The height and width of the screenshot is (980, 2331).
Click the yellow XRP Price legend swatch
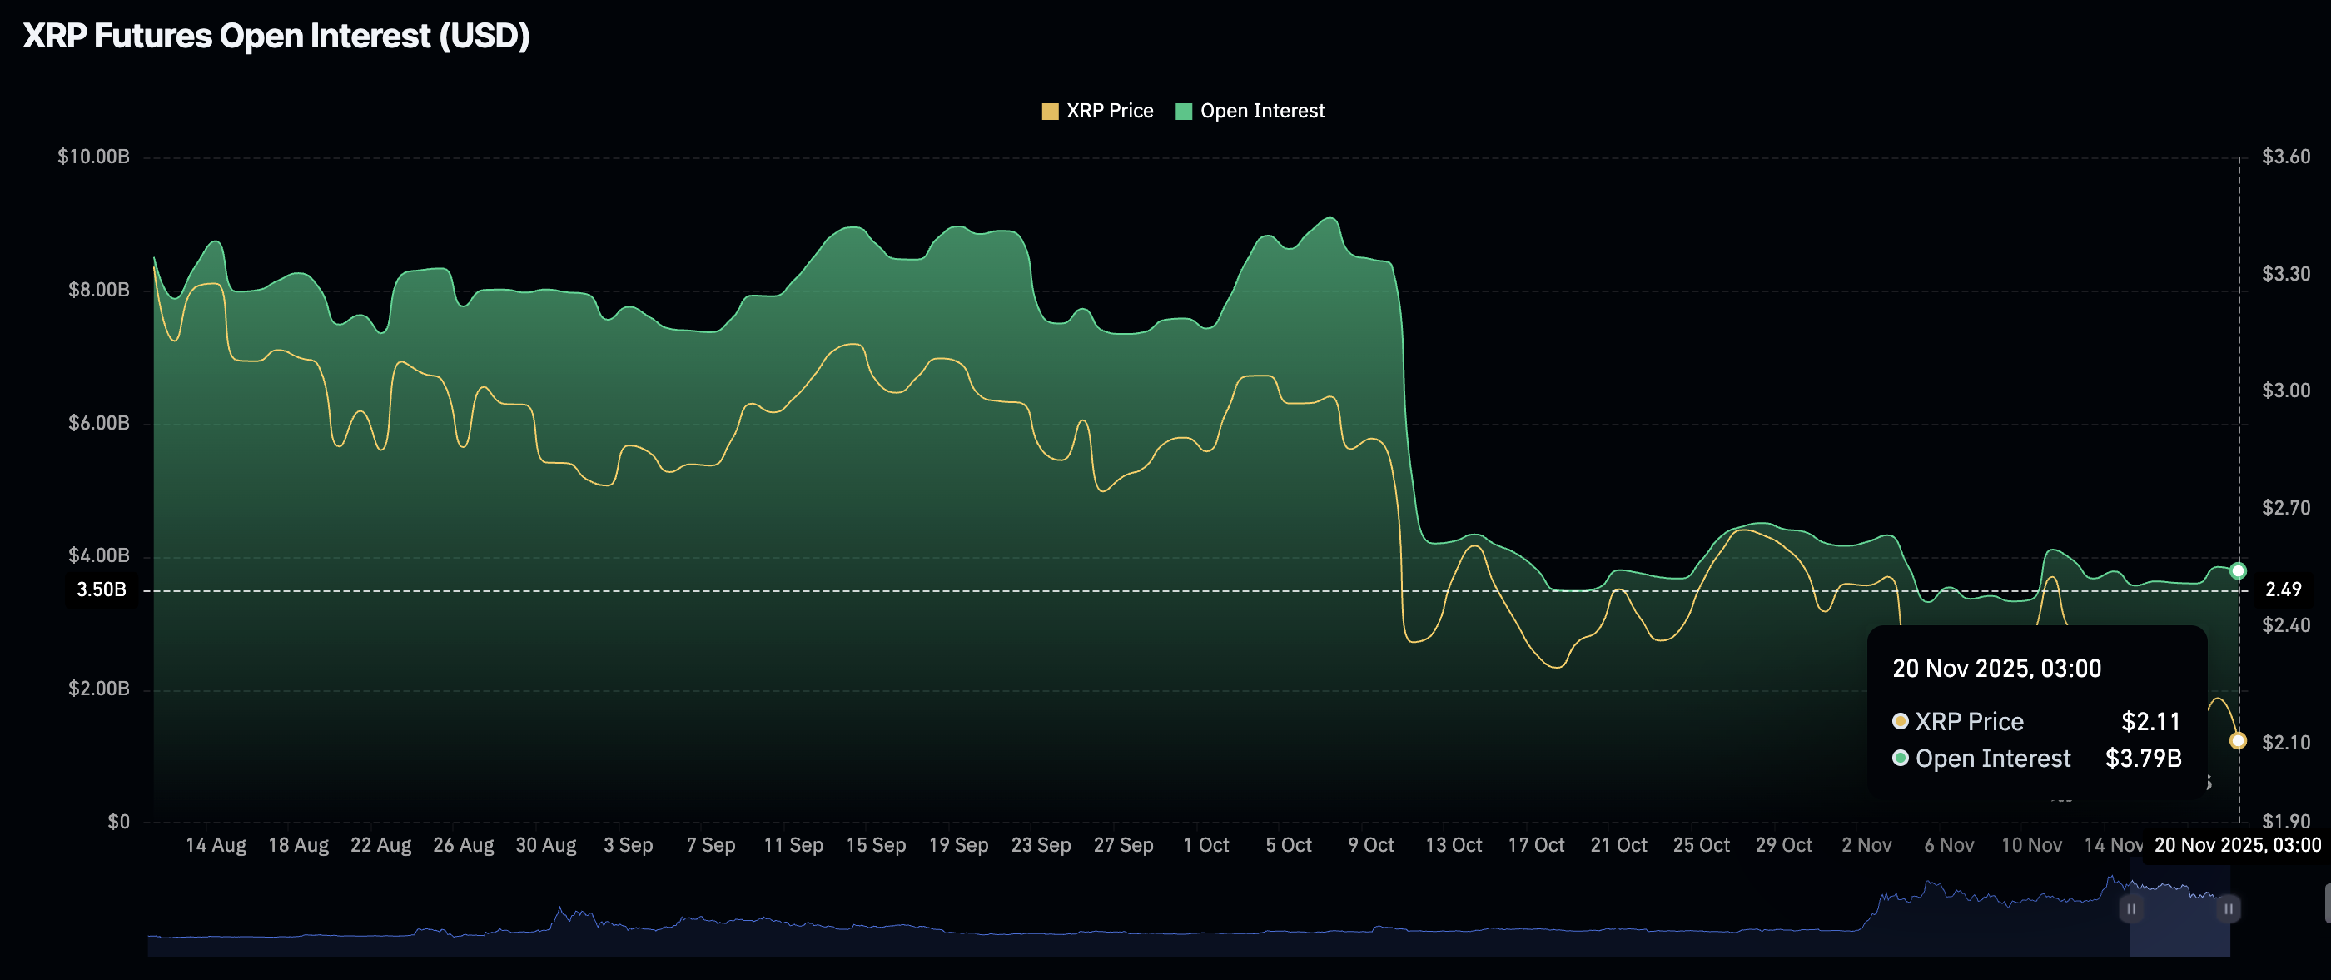pos(1050,112)
